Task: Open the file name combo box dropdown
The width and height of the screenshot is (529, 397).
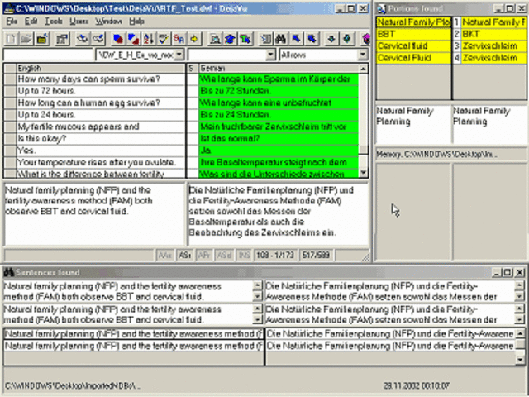Action: (179, 55)
